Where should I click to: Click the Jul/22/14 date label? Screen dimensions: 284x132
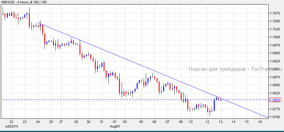click(x=11, y=126)
